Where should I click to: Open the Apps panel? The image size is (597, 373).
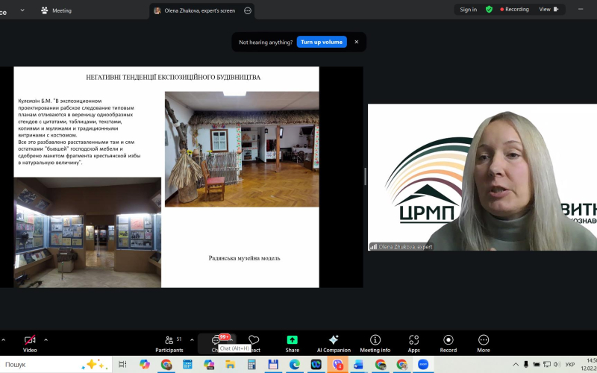[x=413, y=342]
